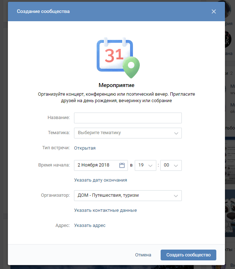Click the calendar event illustration
235x269 pixels.
tap(118, 58)
